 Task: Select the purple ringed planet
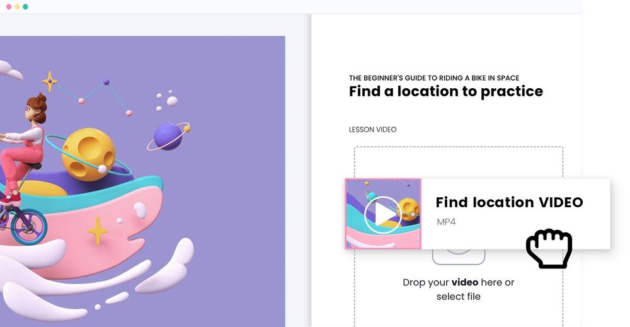(168, 136)
